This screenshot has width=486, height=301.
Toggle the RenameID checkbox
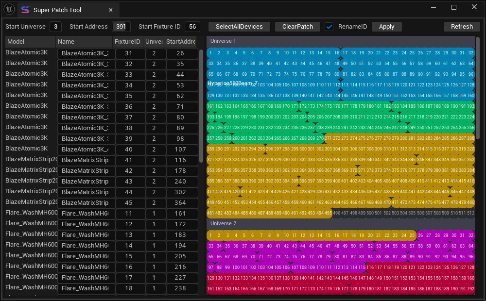click(x=329, y=27)
